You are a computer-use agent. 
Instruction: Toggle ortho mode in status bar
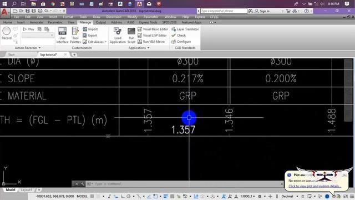[x=123, y=196]
